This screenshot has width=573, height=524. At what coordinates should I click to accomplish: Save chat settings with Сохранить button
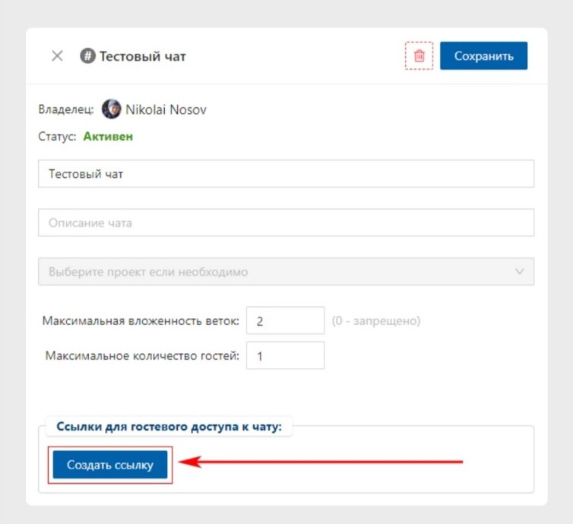[483, 55]
